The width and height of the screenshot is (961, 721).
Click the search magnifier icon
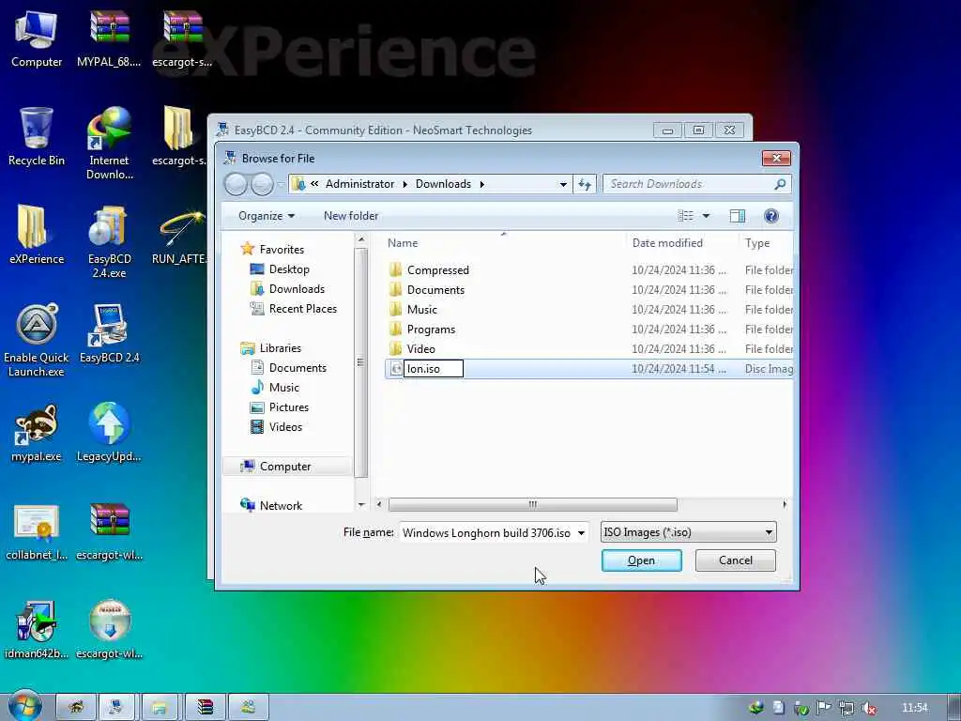tap(780, 184)
